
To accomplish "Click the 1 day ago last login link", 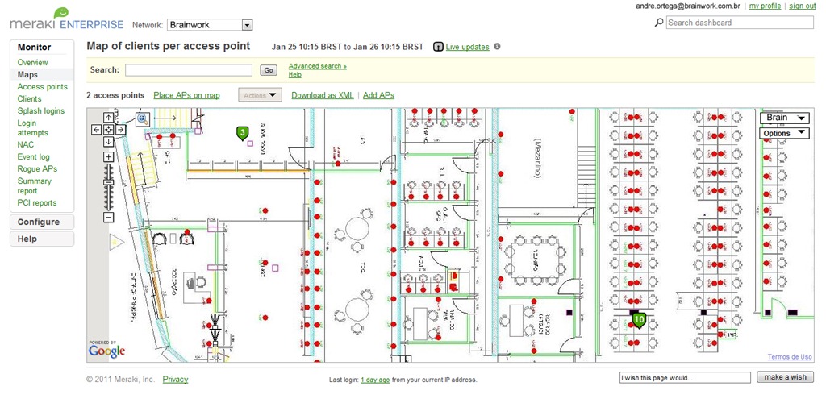I will [375, 380].
